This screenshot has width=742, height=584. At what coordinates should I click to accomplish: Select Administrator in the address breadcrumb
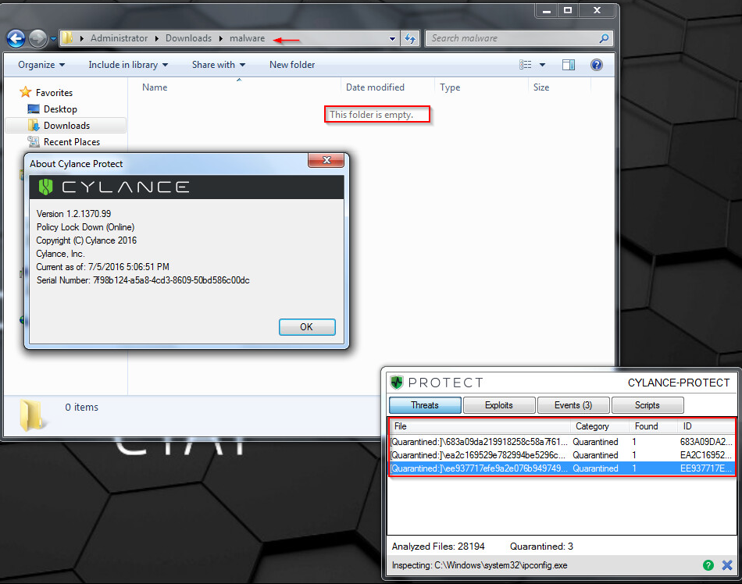pyautogui.click(x=119, y=37)
